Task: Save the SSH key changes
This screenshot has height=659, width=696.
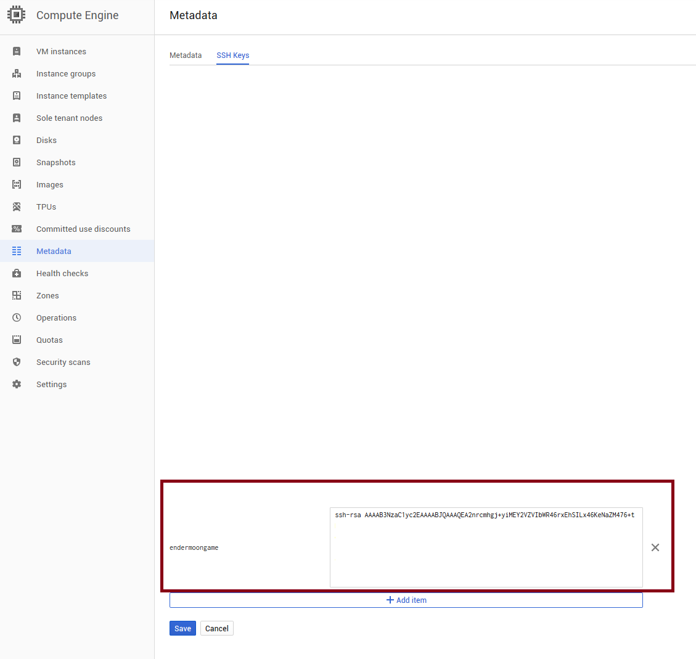Action: point(182,628)
